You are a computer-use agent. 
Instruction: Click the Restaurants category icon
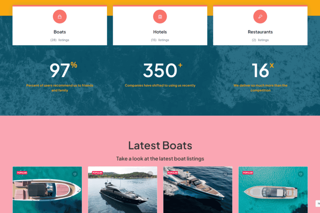[x=260, y=17]
